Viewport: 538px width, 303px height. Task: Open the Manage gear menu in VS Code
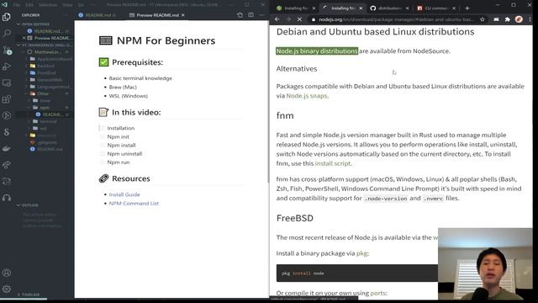tap(7, 289)
